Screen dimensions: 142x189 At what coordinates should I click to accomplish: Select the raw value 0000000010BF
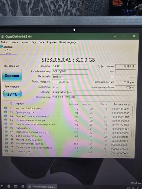click(x=120, y=141)
